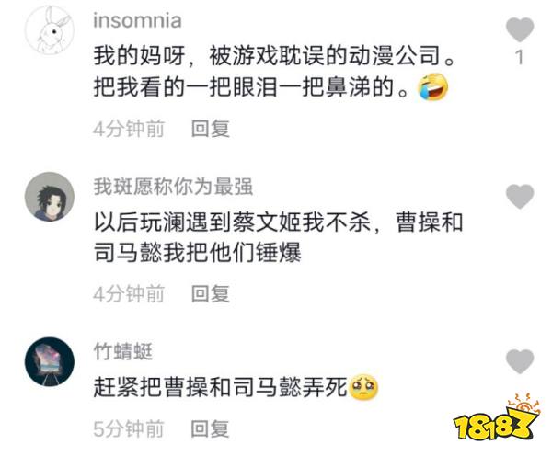The image size is (552, 456).
Task: Reply to 我斑愿称你为最强's comment
Action: 211,294
